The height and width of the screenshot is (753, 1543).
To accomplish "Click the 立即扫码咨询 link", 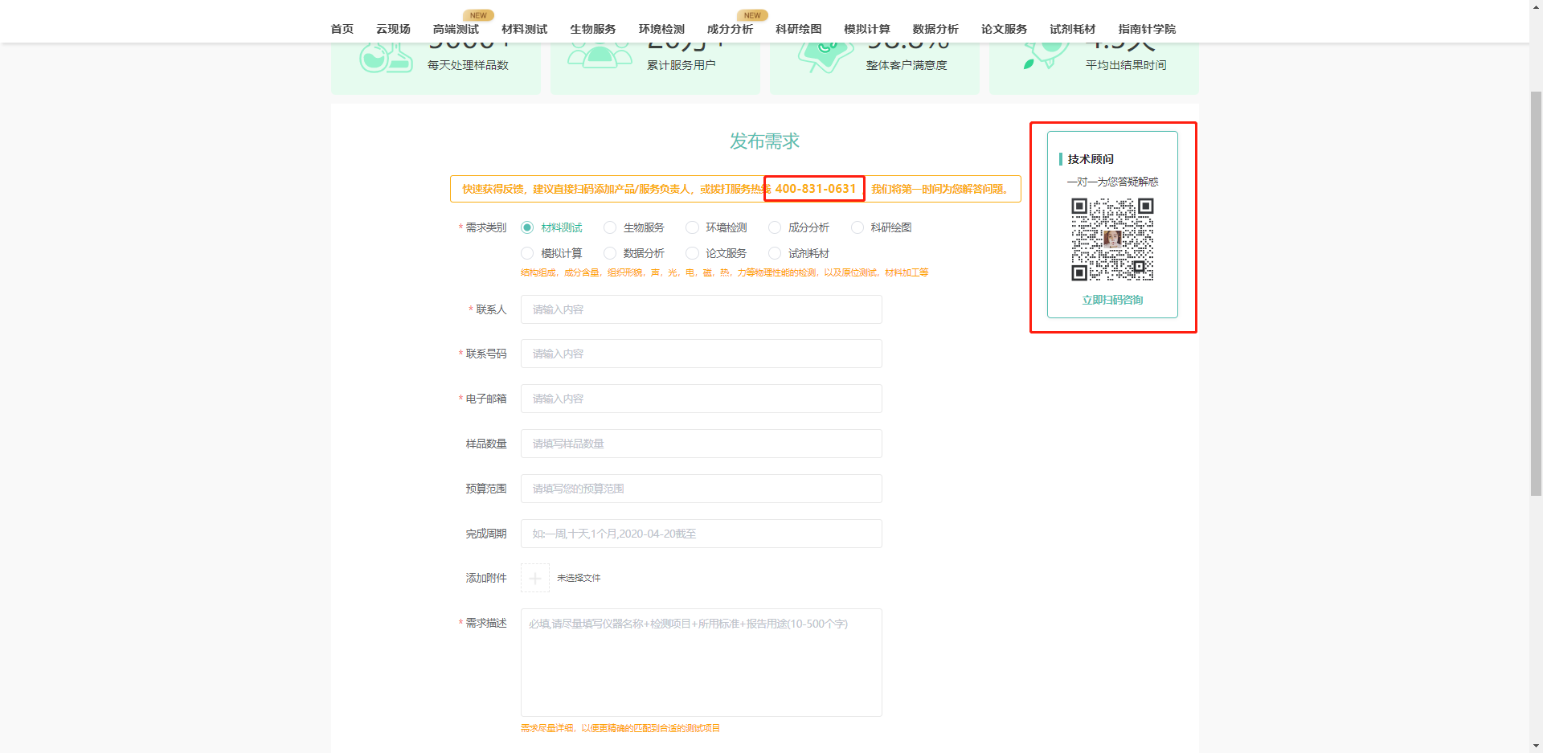I will click(x=1112, y=300).
